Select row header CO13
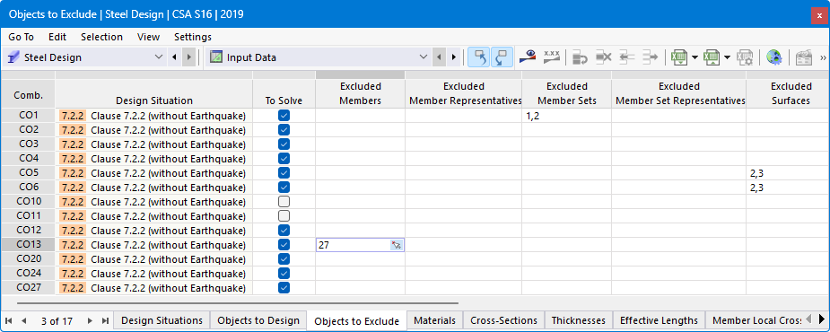 tap(28, 245)
